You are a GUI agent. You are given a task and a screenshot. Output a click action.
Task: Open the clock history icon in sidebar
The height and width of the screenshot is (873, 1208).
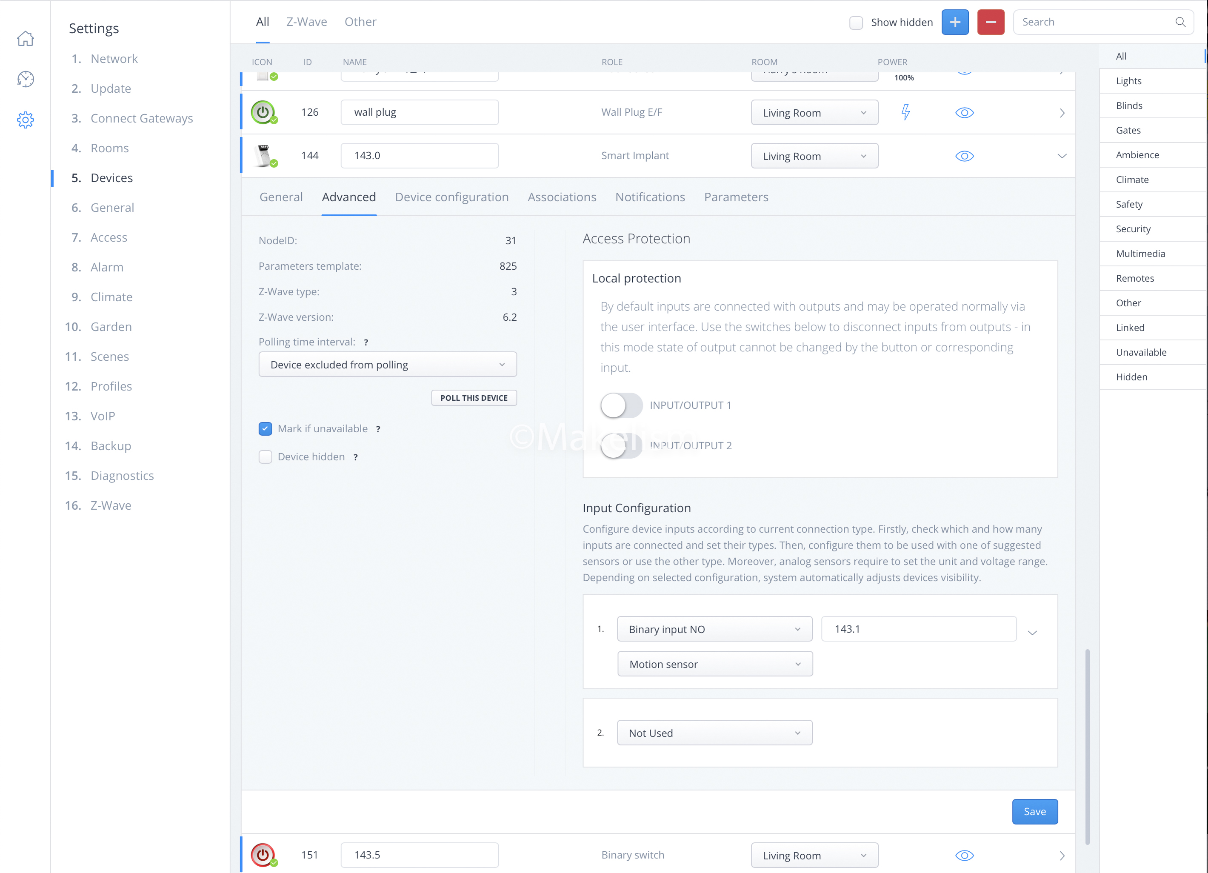pyautogui.click(x=25, y=79)
